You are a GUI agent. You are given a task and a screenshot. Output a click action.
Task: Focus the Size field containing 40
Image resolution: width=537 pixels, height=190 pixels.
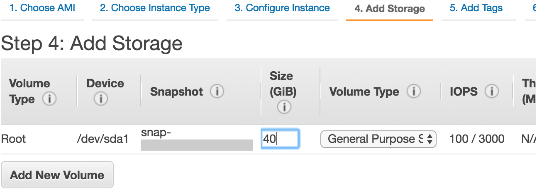pyautogui.click(x=279, y=139)
